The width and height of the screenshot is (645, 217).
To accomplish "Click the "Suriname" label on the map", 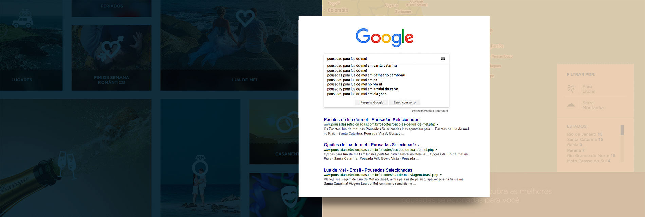I will pos(403,12).
